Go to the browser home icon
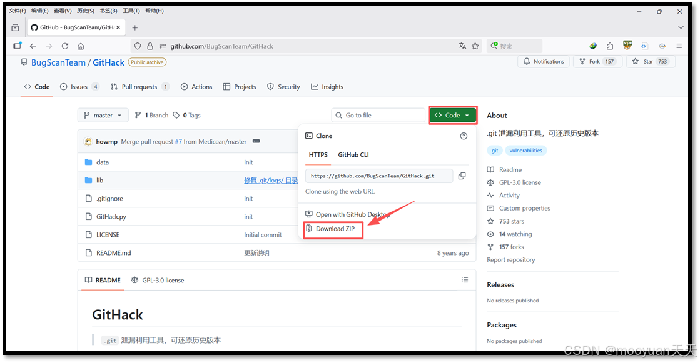The image size is (700, 363). (81, 46)
